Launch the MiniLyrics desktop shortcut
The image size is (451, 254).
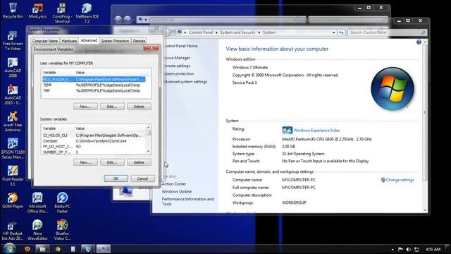(x=37, y=11)
